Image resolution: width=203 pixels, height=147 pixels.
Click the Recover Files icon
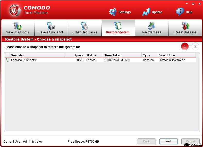click(151, 26)
